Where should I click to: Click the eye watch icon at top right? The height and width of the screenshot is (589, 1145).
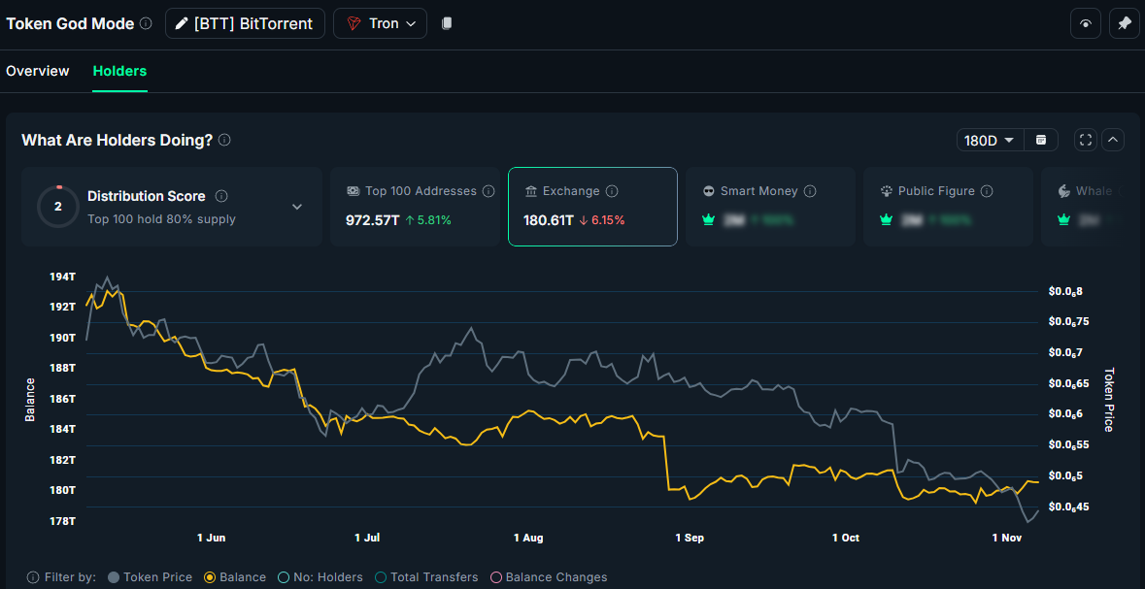click(x=1085, y=22)
